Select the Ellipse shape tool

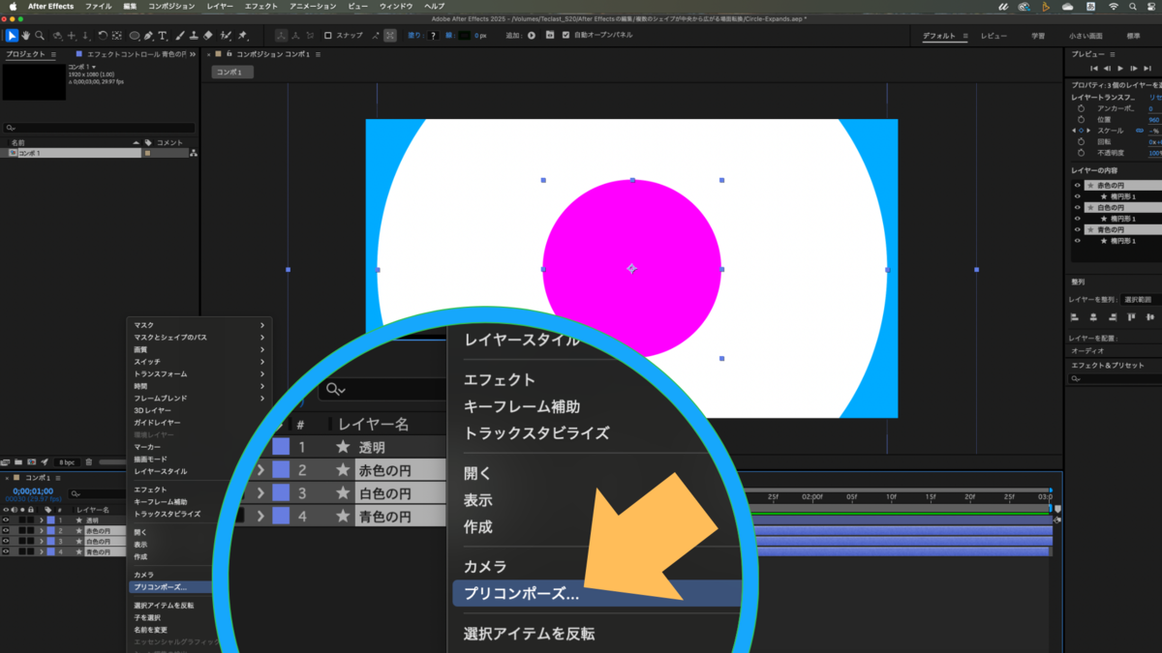coord(134,36)
